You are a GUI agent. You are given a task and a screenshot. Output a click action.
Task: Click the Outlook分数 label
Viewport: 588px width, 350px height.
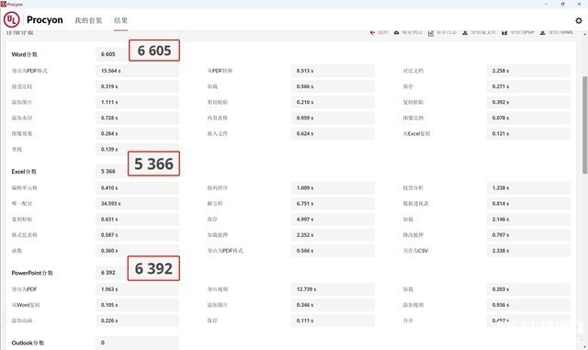[28, 343]
